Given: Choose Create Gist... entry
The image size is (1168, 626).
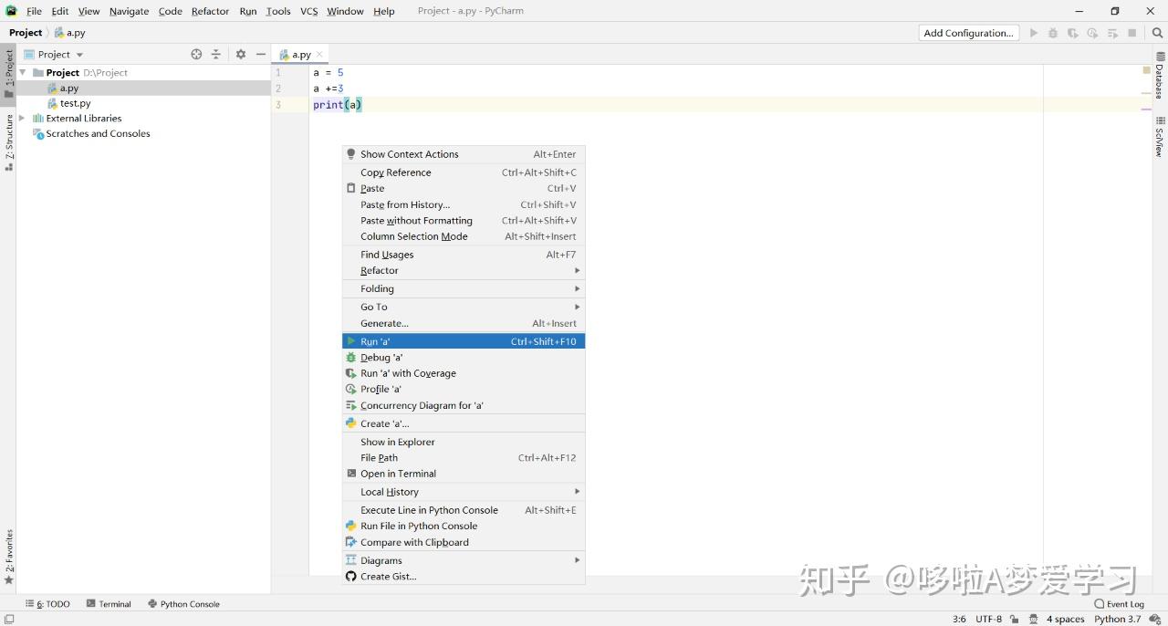Looking at the screenshot, I should [x=464, y=577].
